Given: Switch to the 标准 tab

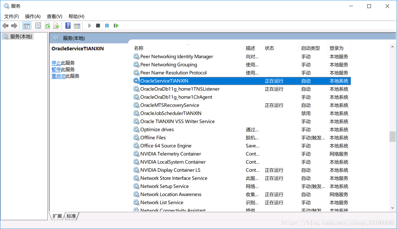Looking at the screenshot, I should pos(71,216).
